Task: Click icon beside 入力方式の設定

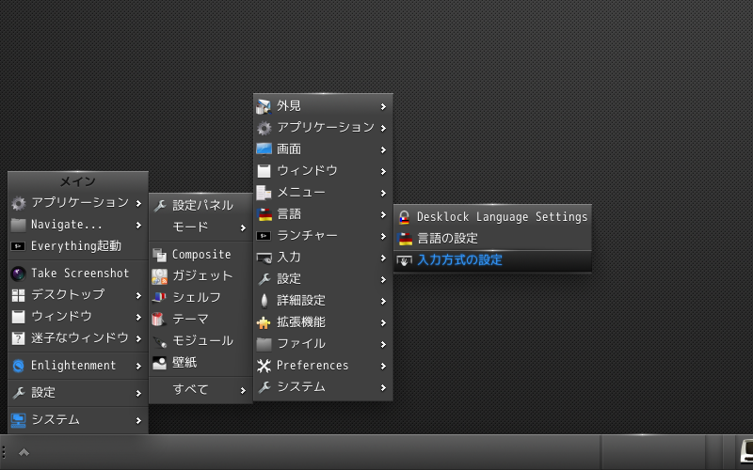Action: click(x=405, y=261)
